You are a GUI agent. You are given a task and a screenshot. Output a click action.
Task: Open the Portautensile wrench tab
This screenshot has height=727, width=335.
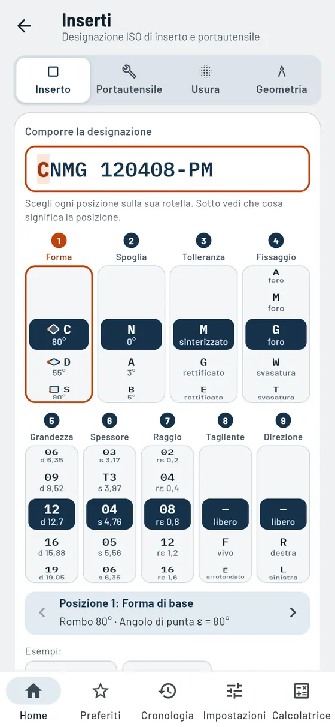coord(129,80)
